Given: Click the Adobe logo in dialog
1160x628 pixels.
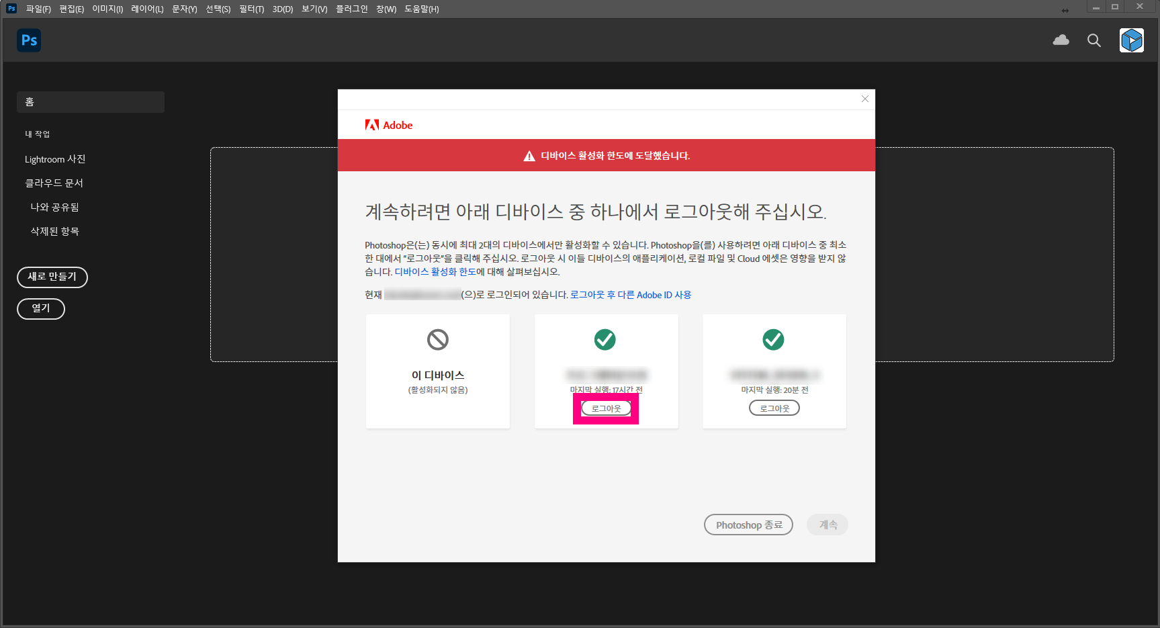Looking at the screenshot, I should [389, 125].
